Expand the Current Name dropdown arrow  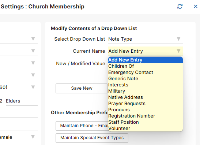pos(178,51)
